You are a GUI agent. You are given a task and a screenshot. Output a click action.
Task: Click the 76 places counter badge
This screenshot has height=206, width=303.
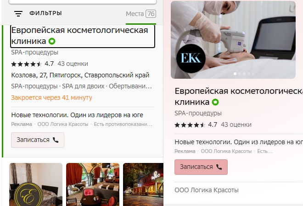click(151, 14)
